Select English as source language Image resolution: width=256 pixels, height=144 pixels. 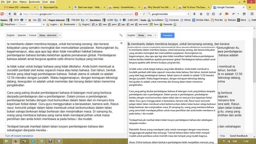(x=11, y=35)
